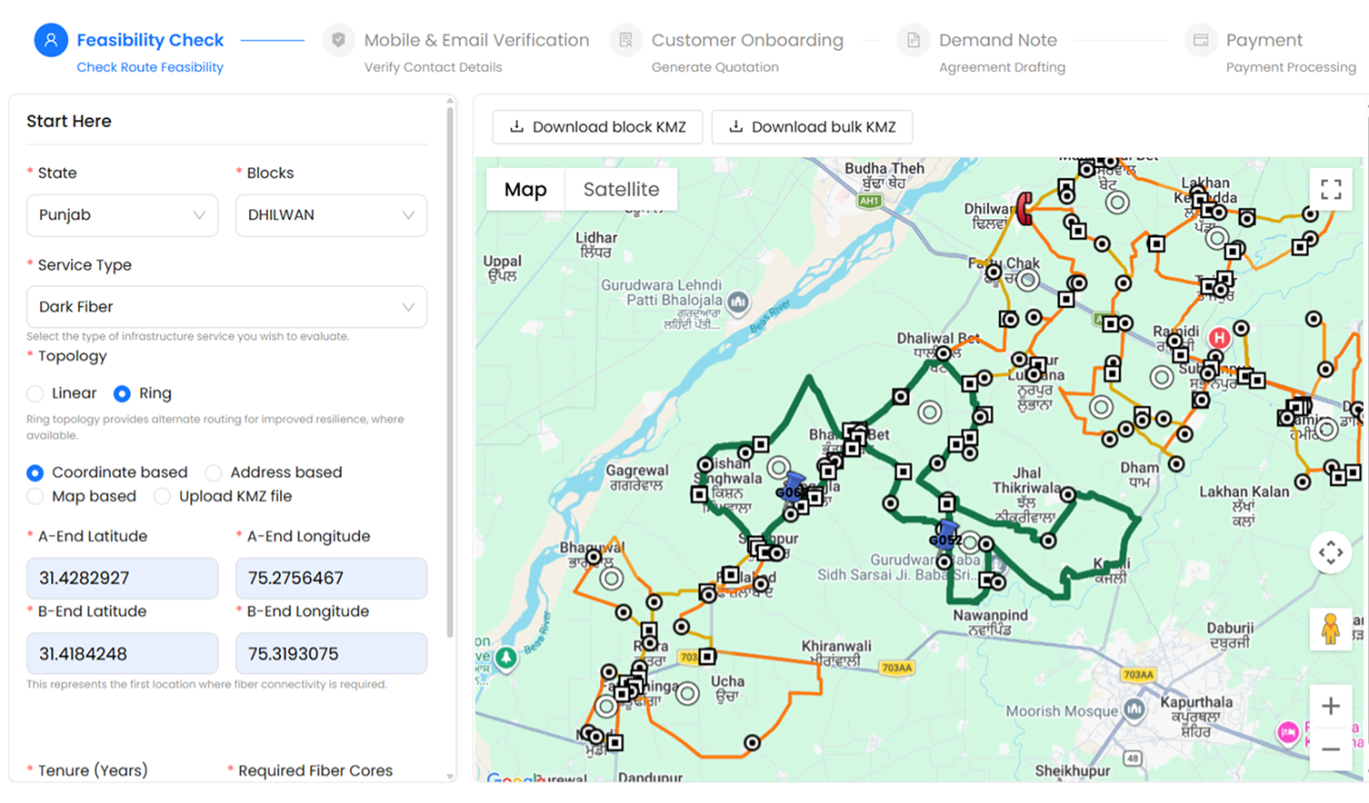
Task: Select Linear topology option
Action: pos(35,393)
